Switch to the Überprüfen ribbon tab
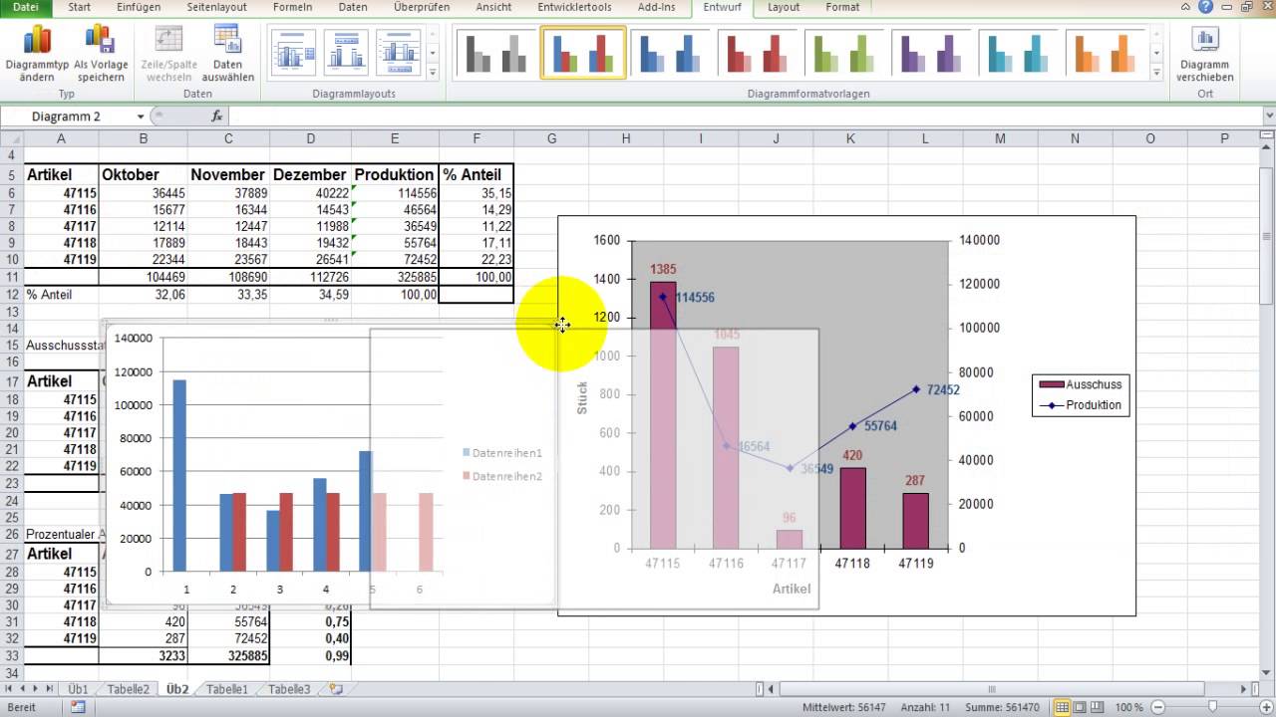Screen dimensions: 1276x717 pyautogui.click(x=422, y=7)
